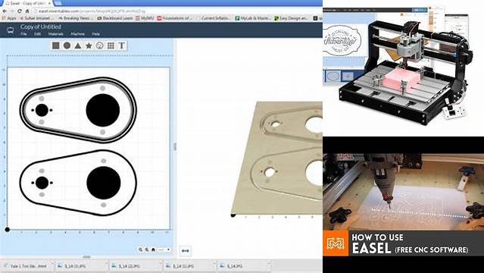
Task: Click the zoom out magnifier icon
Action: click(x=147, y=249)
